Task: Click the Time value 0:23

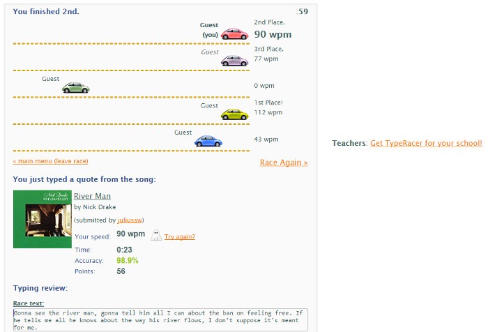Action: click(124, 250)
